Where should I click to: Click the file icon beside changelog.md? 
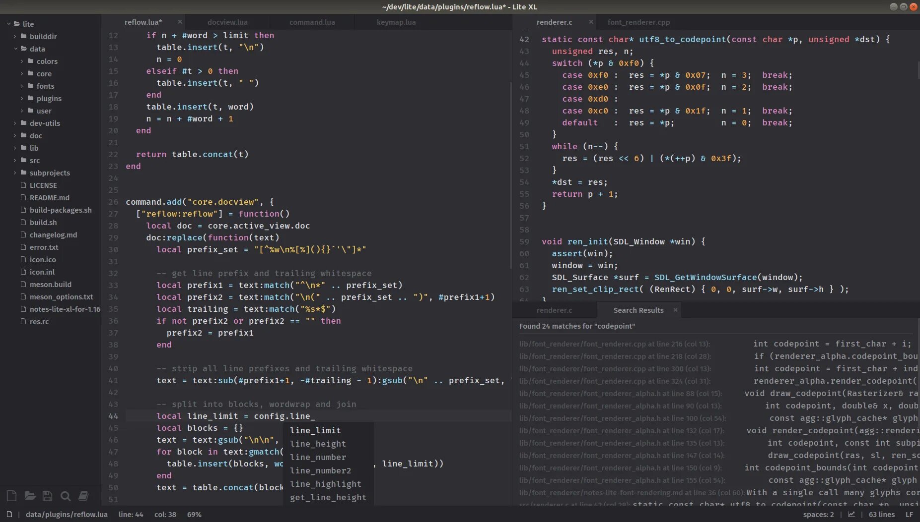pos(23,234)
